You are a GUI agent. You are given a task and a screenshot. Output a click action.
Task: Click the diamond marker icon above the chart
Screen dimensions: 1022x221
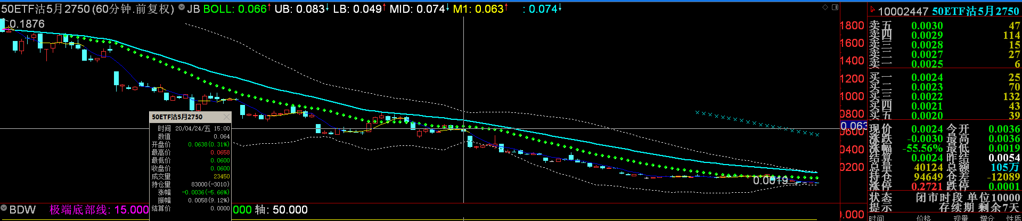[825, 7]
